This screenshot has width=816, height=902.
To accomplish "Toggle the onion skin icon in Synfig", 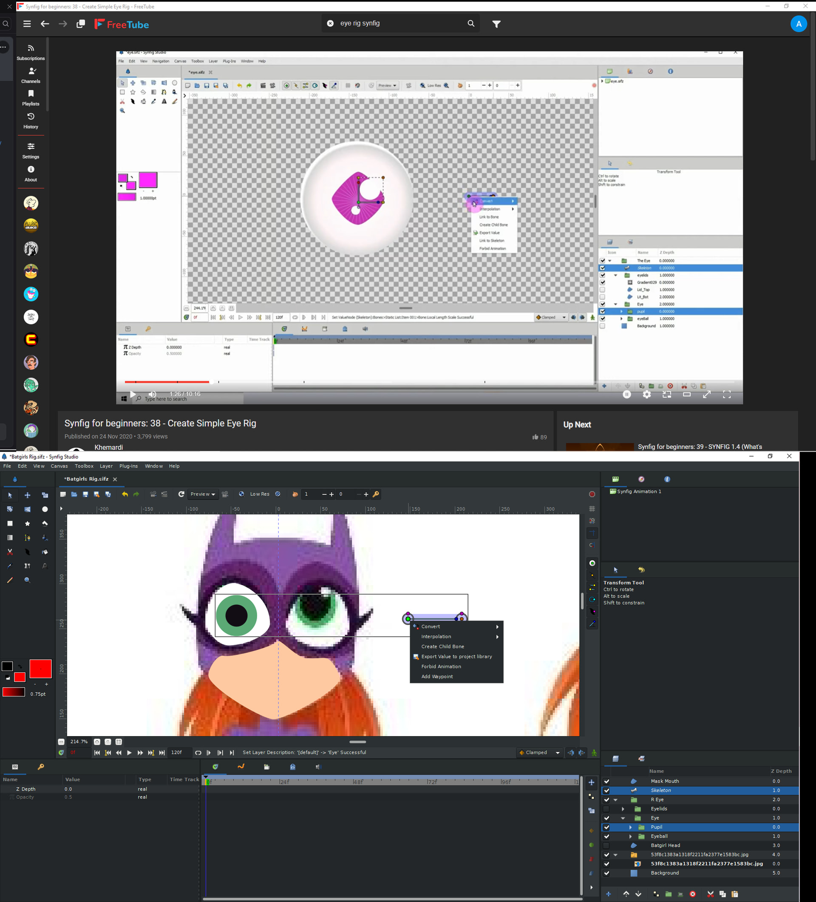I will pyautogui.click(x=295, y=494).
